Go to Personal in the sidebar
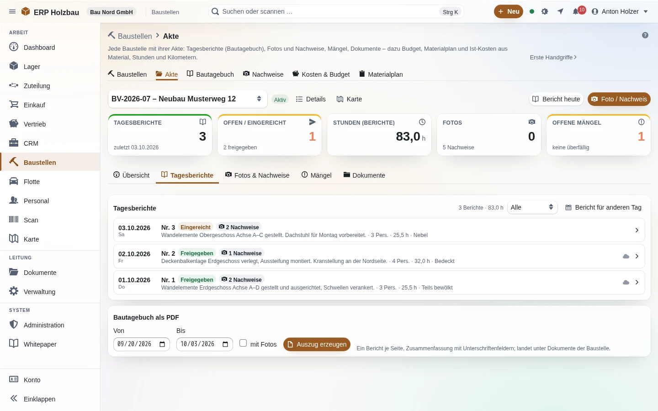 point(50,200)
